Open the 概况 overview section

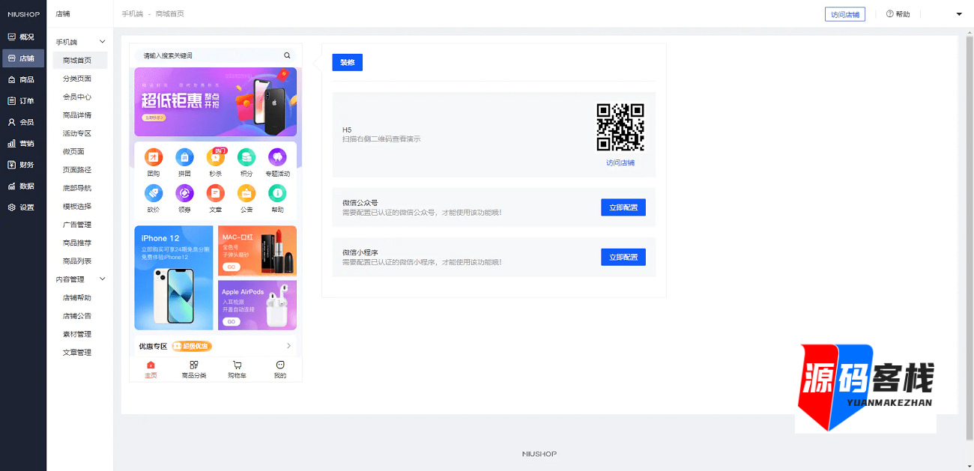pos(22,37)
